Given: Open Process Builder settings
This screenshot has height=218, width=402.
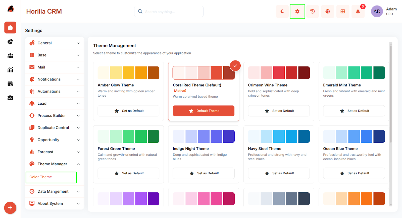Looking at the screenshot, I should pos(55,116).
